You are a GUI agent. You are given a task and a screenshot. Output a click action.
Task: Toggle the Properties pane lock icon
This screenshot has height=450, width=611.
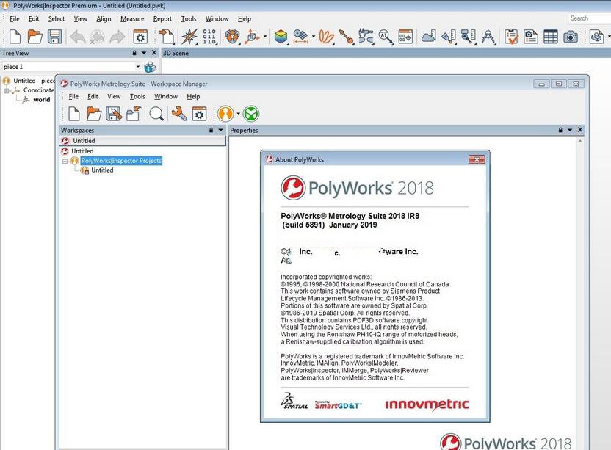click(560, 130)
